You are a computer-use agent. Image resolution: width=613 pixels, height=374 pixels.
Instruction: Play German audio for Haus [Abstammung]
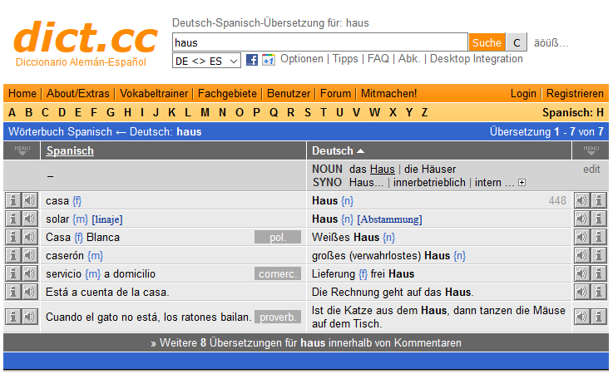(x=581, y=219)
